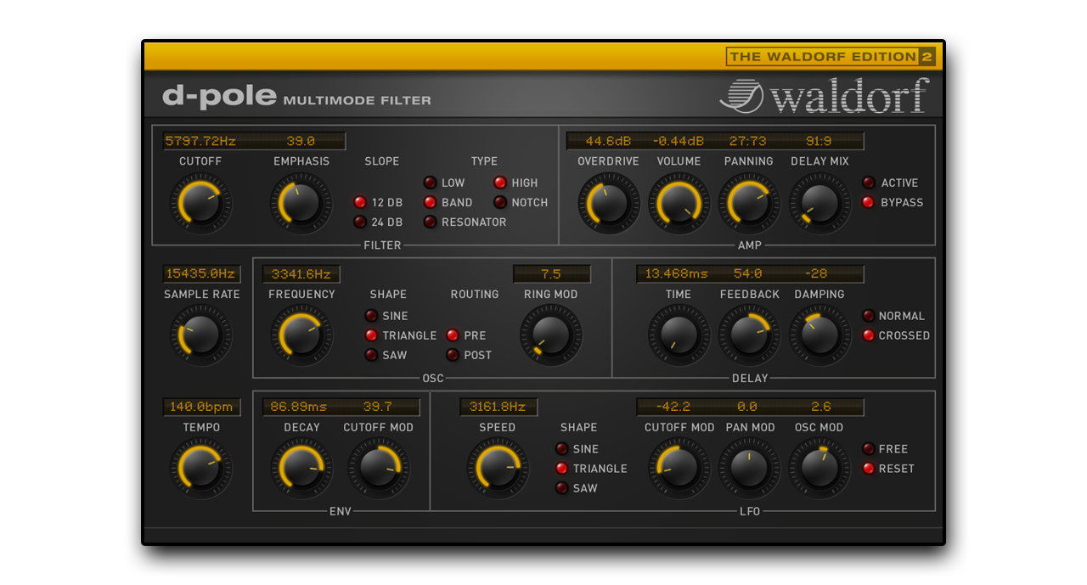Click the 86.89ms decay readout
1087x585 pixels.
pos(299,408)
